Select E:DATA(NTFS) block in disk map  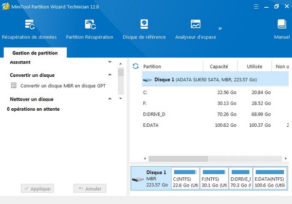270,178
